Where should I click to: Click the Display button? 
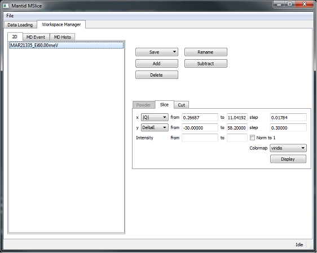click(x=288, y=159)
